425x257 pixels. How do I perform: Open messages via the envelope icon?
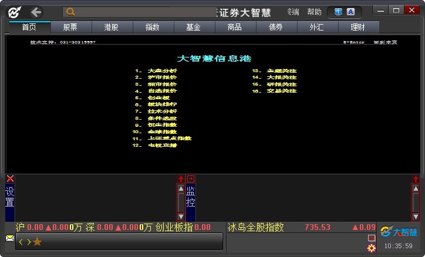(x=10, y=238)
